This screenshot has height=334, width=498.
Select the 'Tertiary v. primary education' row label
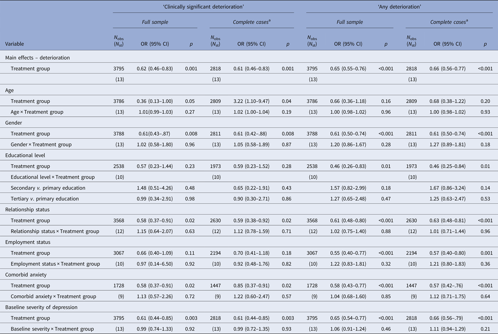tap(45, 199)
